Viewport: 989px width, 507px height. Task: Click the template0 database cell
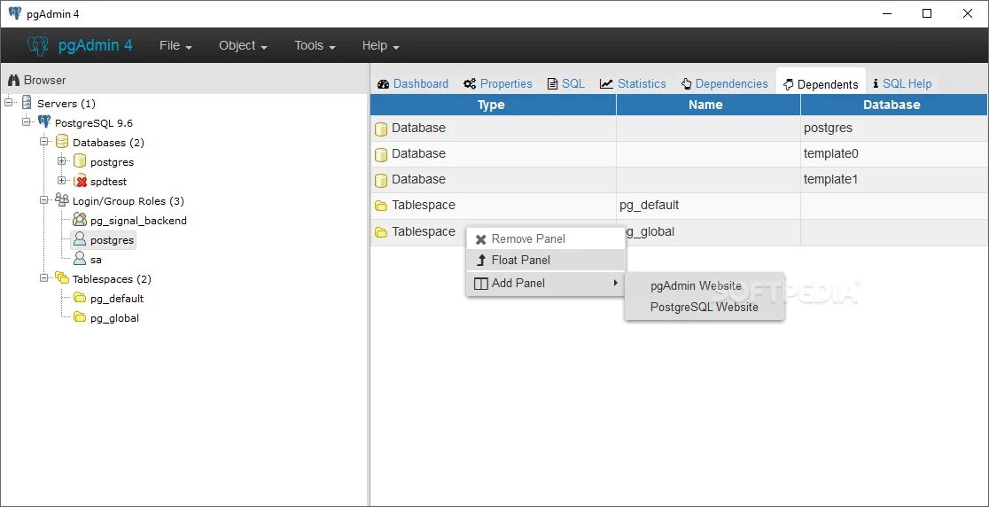[894, 154]
